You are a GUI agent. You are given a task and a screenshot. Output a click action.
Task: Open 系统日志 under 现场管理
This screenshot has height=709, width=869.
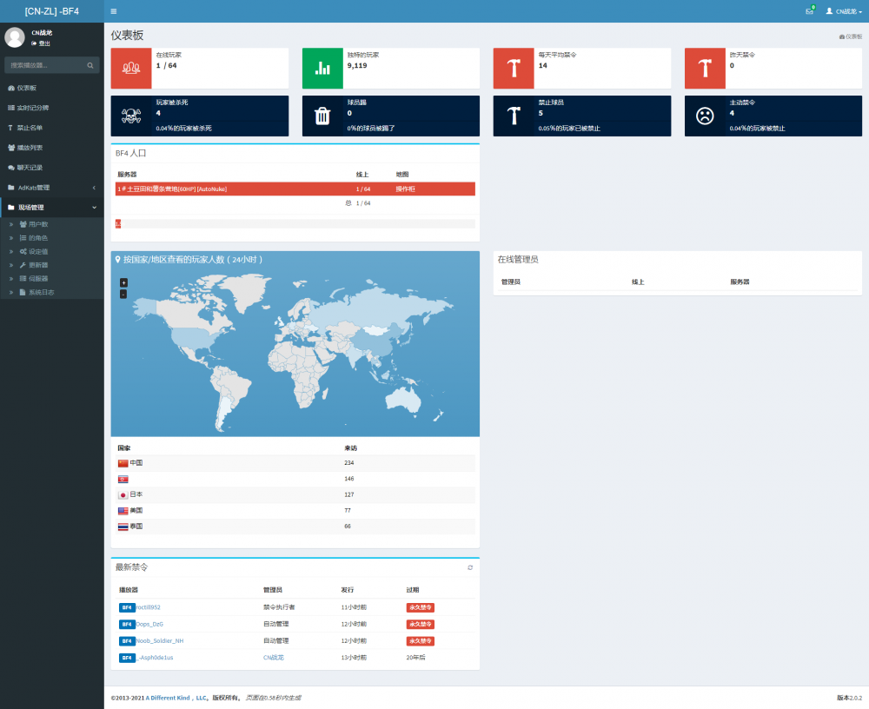(x=41, y=293)
